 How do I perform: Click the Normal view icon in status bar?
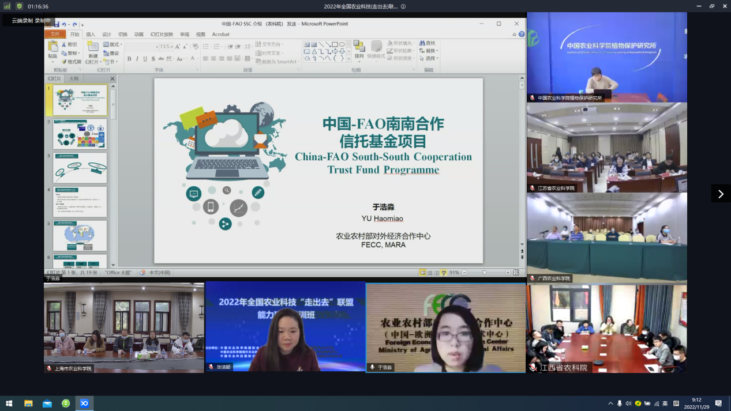tap(423, 273)
